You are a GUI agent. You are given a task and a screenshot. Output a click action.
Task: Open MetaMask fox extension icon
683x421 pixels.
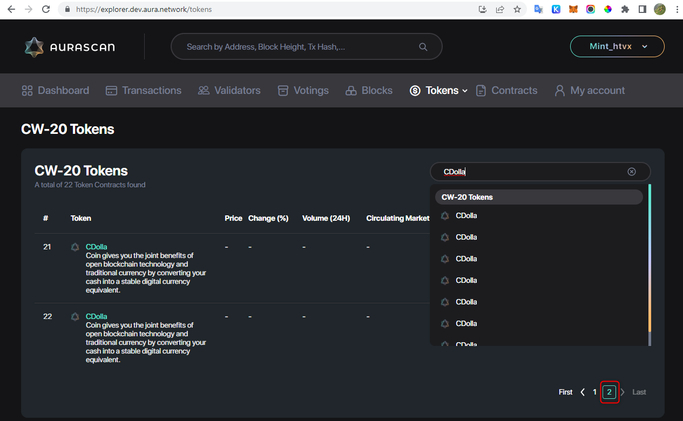coord(573,9)
